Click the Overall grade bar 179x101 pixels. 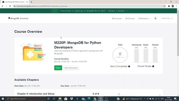(x=155, y=56)
